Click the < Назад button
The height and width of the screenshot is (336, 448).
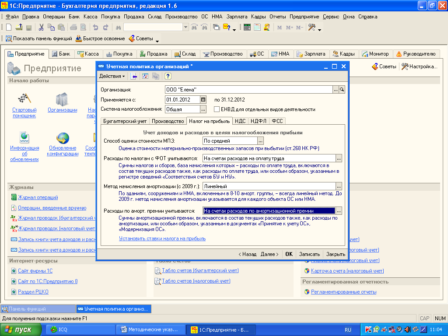(x=248, y=254)
